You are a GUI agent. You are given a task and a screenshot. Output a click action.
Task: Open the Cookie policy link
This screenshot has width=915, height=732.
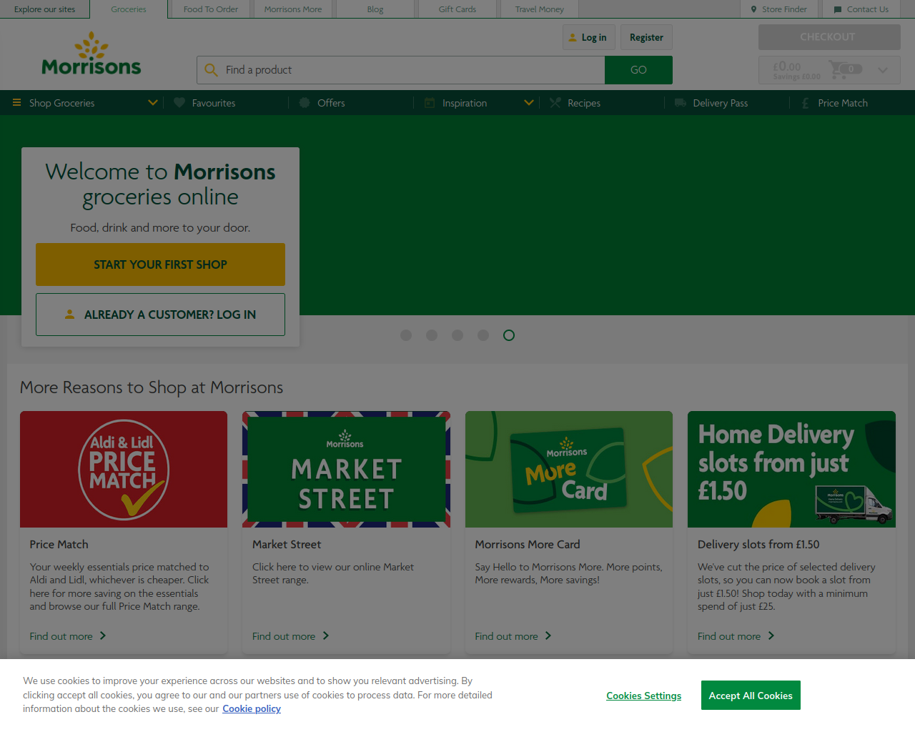click(252, 708)
